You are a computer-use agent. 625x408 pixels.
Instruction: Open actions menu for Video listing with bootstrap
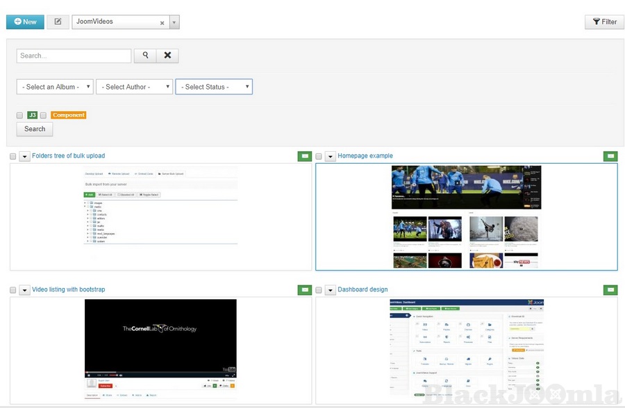coord(24,290)
